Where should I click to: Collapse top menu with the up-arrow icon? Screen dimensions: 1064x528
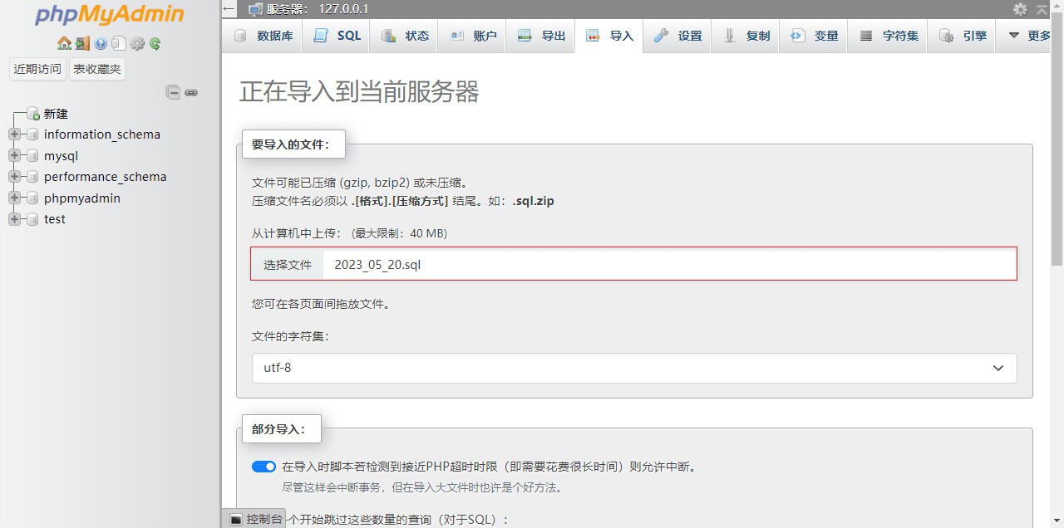[1042, 9]
